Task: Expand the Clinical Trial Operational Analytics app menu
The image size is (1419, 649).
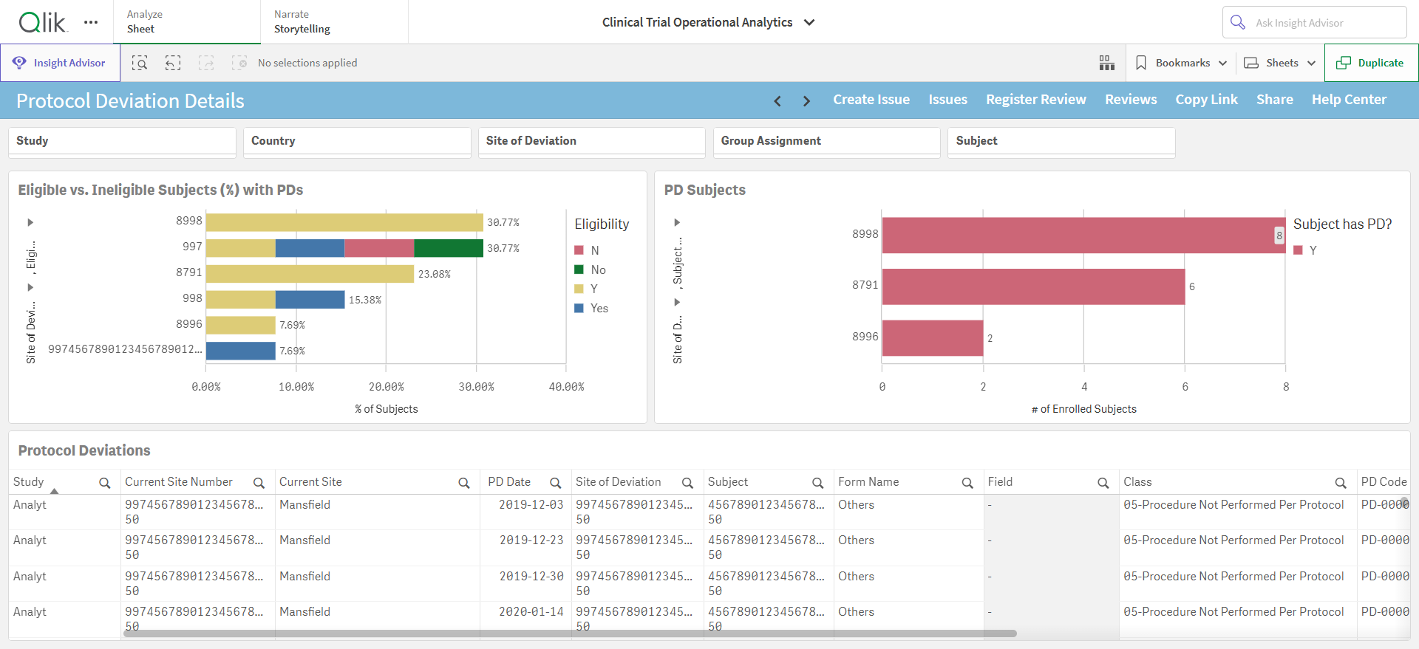Action: [x=809, y=22]
